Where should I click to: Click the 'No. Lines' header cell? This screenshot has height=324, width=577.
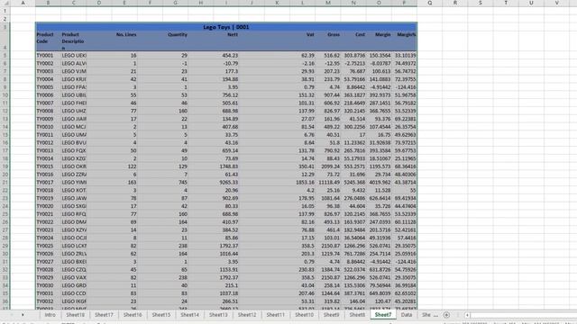pyautogui.click(x=124, y=40)
